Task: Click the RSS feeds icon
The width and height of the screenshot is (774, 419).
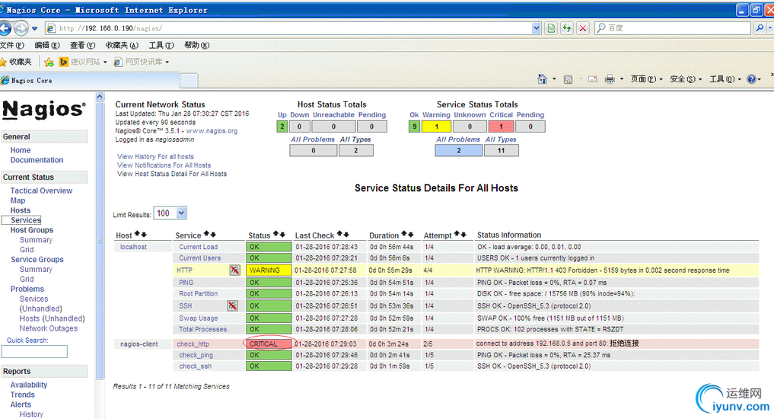Action: (x=569, y=79)
